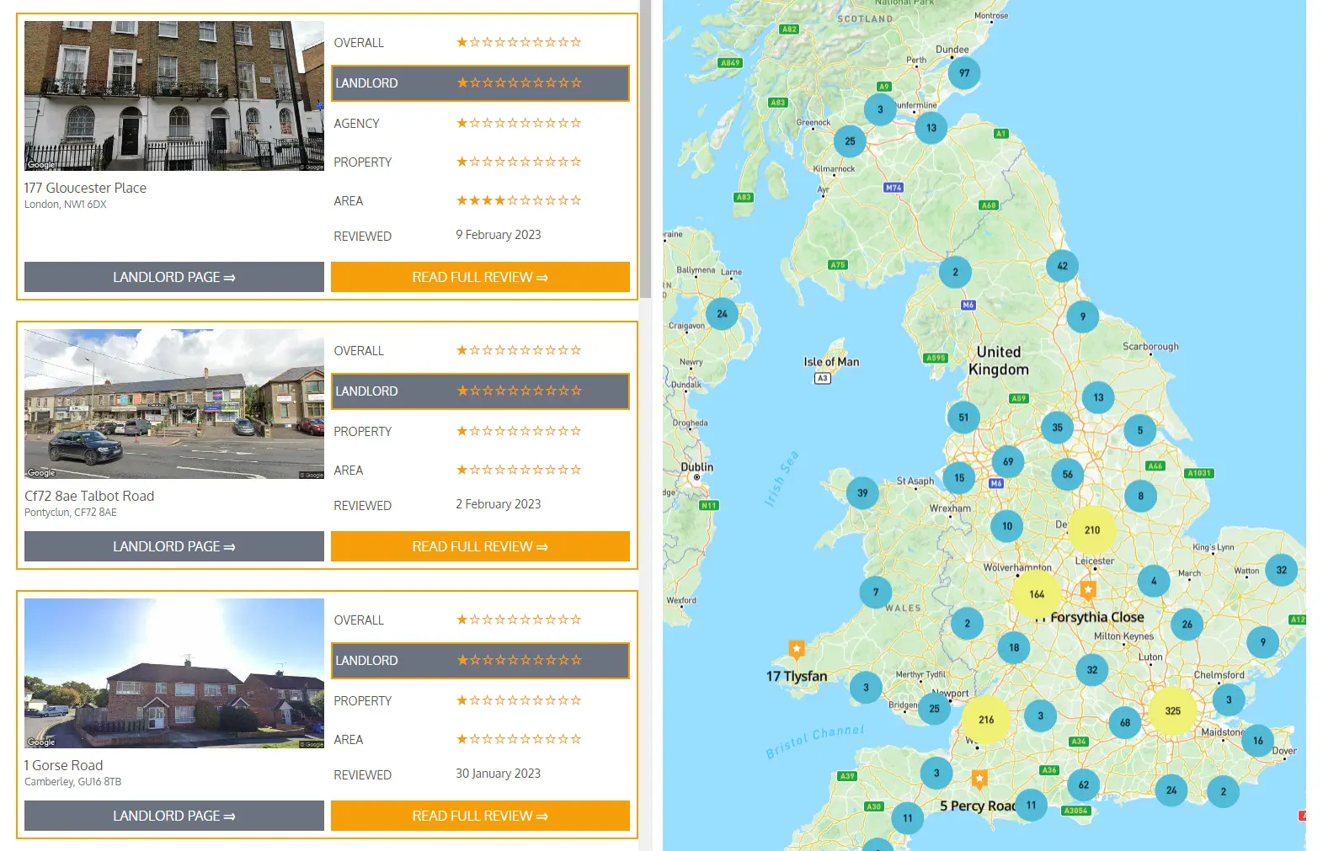
Task: Click the 325 cluster marker over London
Action: [x=1172, y=710]
